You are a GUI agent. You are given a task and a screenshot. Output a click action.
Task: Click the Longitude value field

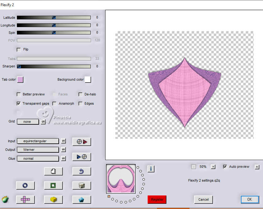(97, 25)
